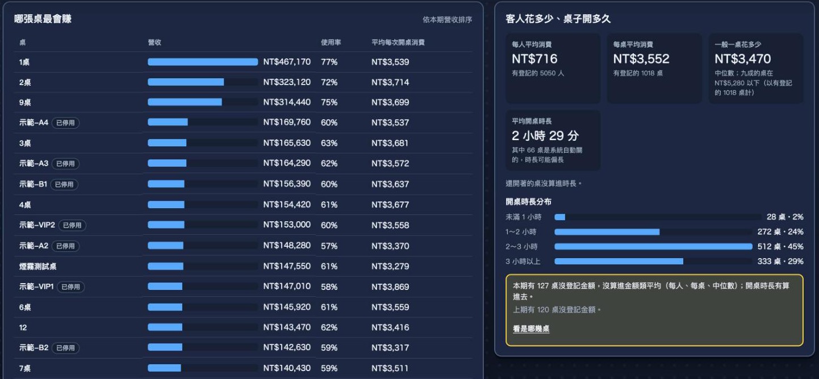This screenshot has height=379, width=819.
Task: Select the 1桌 table row name
Action: click(24, 62)
